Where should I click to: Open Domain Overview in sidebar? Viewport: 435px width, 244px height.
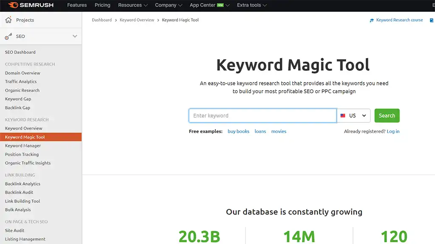point(23,73)
